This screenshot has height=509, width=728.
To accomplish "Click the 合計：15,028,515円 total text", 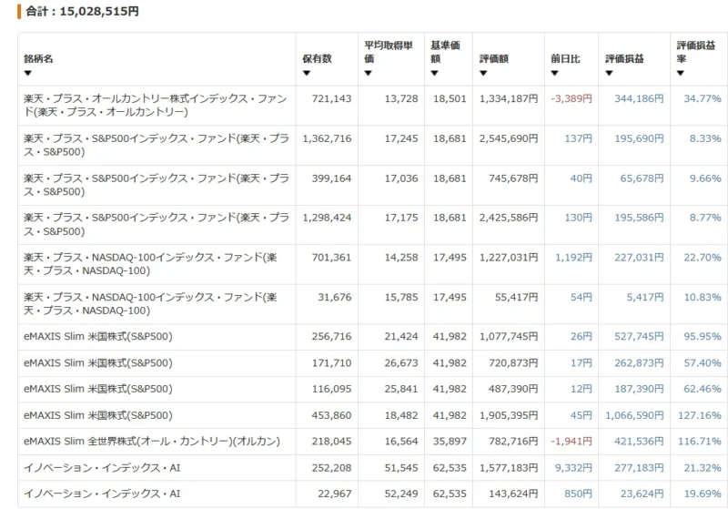I will (82, 11).
